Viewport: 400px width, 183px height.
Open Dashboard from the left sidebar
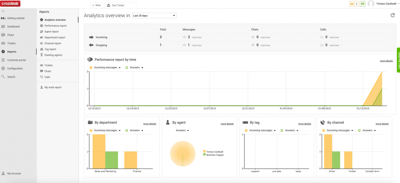pos(13,27)
